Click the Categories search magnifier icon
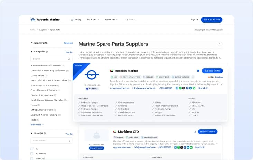 [69, 59]
